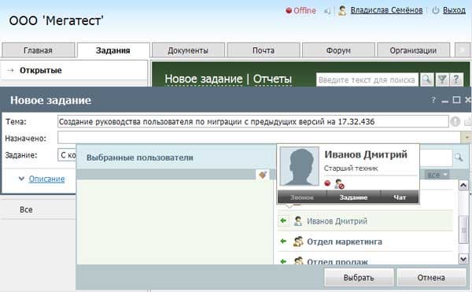Viewport: 472px width, 292px height.
Task: Open the все filter dropdown
Action: click(x=437, y=175)
